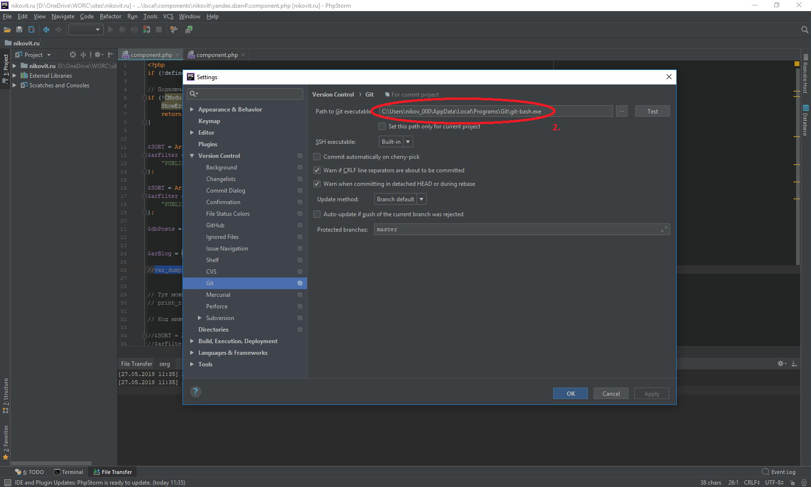Open the Tools menu
Viewport: 811px width, 487px height.
click(150, 16)
